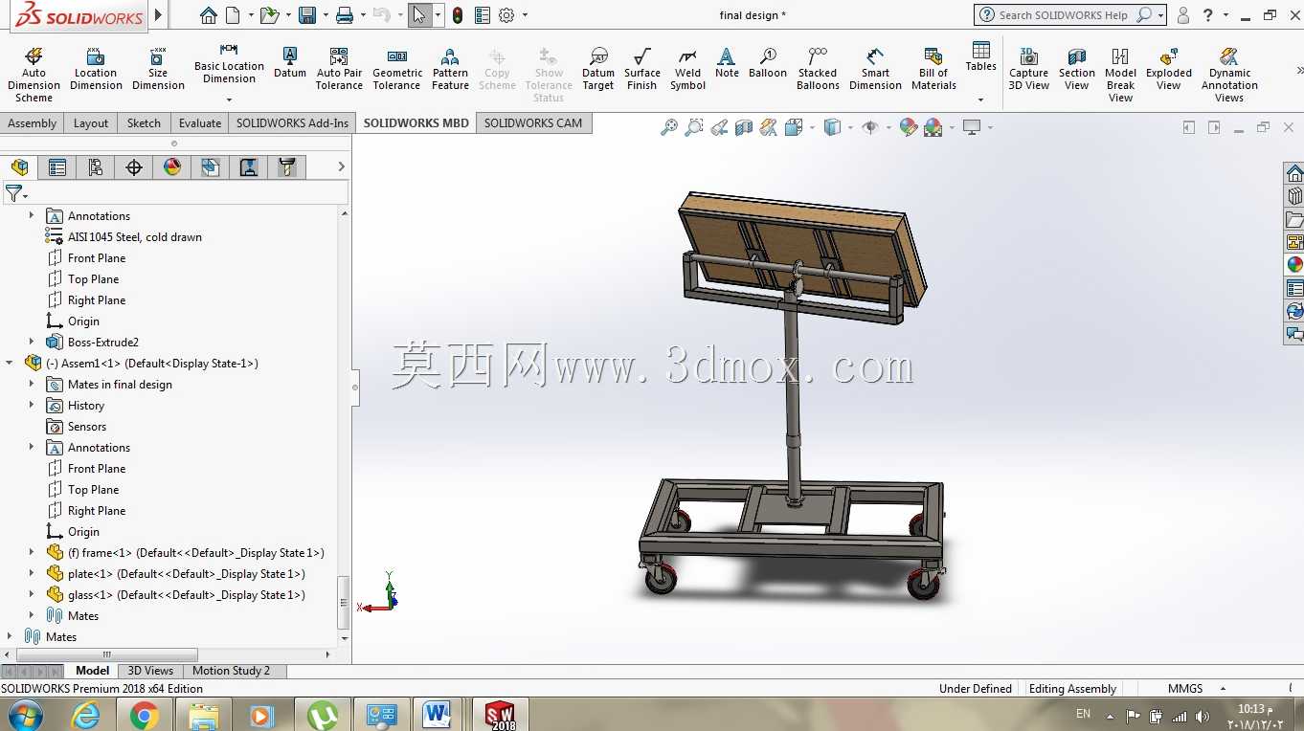Expand Mates in final design

tap(32, 384)
